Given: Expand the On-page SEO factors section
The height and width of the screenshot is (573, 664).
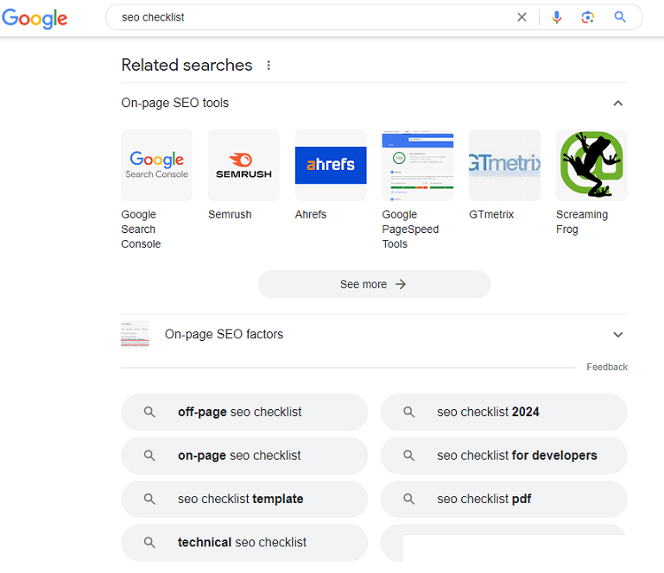Looking at the screenshot, I should coord(618,335).
